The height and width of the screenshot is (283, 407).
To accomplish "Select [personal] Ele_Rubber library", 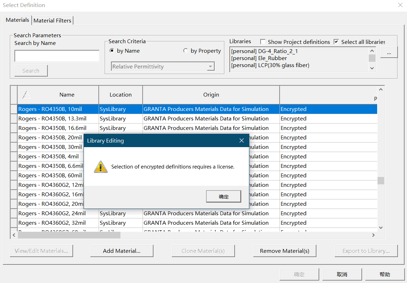I will [259, 58].
